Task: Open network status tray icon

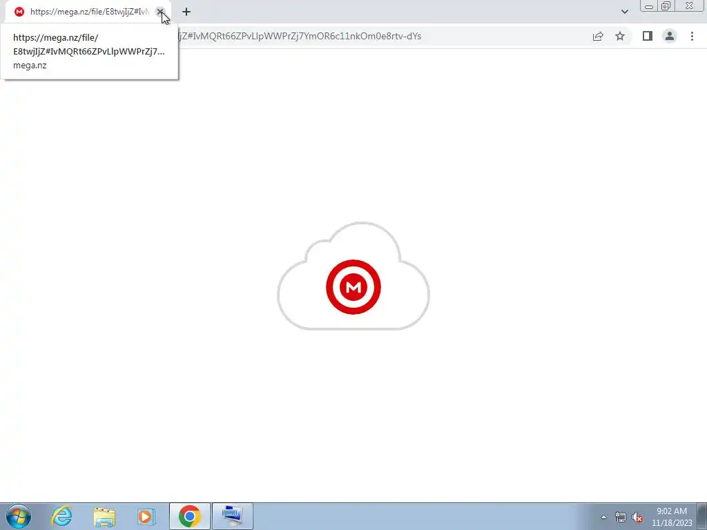Action: [621, 517]
